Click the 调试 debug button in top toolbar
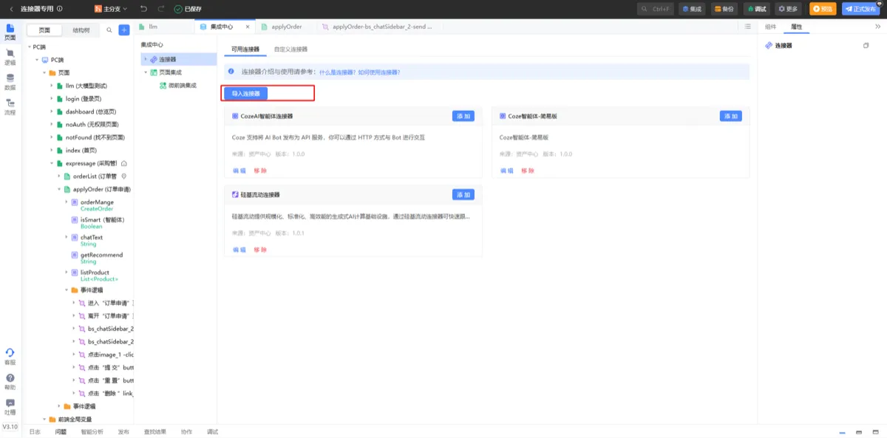This screenshot has height=438, width=887. click(756, 9)
